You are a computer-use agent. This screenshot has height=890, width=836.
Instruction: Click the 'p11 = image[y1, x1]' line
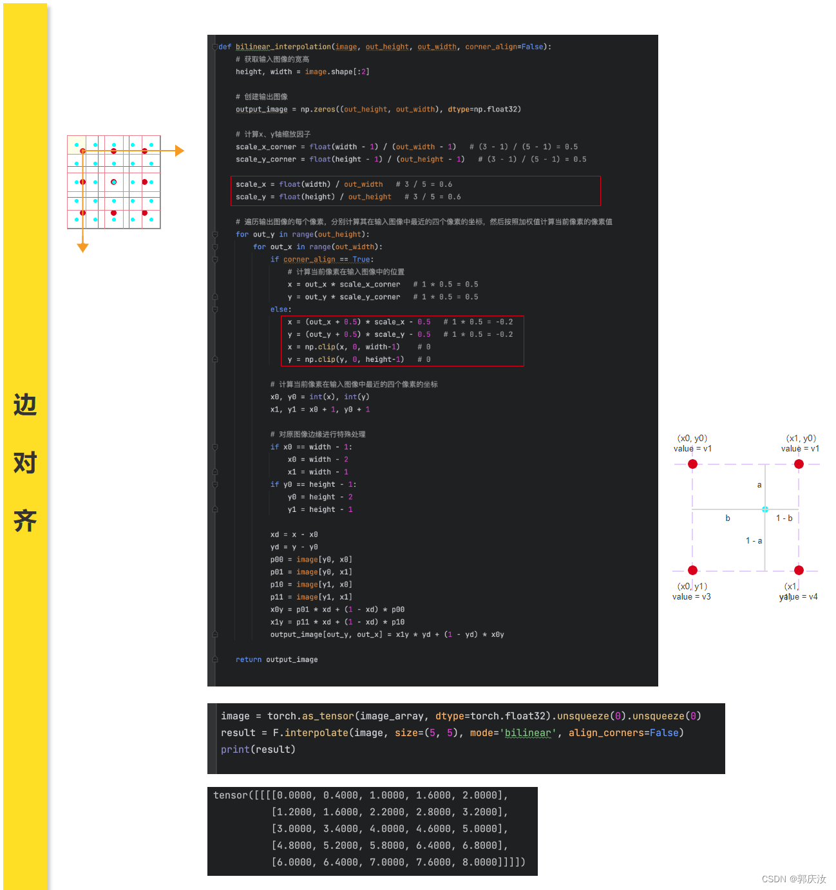tap(311, 597)
